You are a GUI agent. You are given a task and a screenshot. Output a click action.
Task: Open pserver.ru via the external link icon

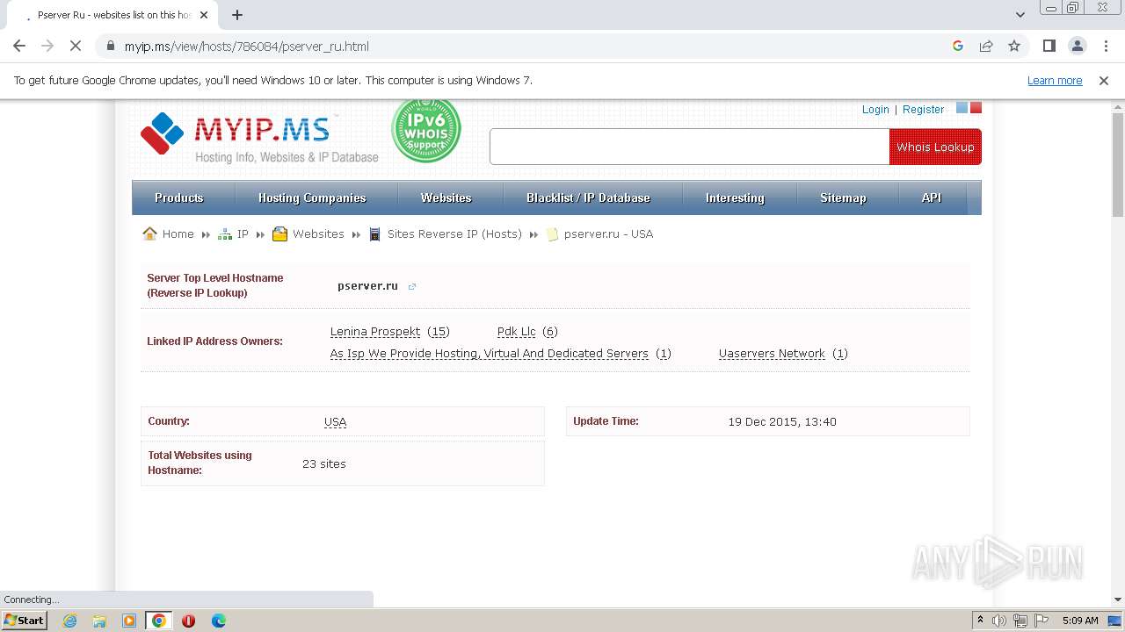click(x=411, y=286)
